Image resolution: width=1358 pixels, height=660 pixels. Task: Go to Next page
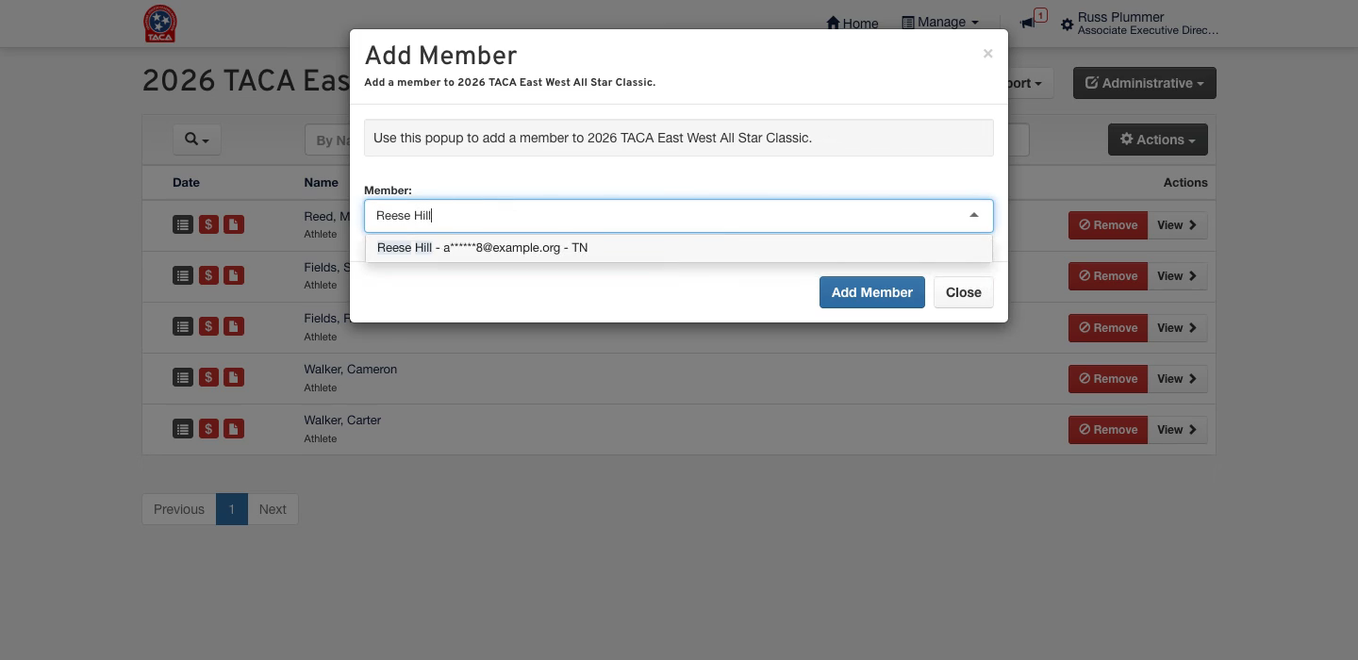[273, 509]
